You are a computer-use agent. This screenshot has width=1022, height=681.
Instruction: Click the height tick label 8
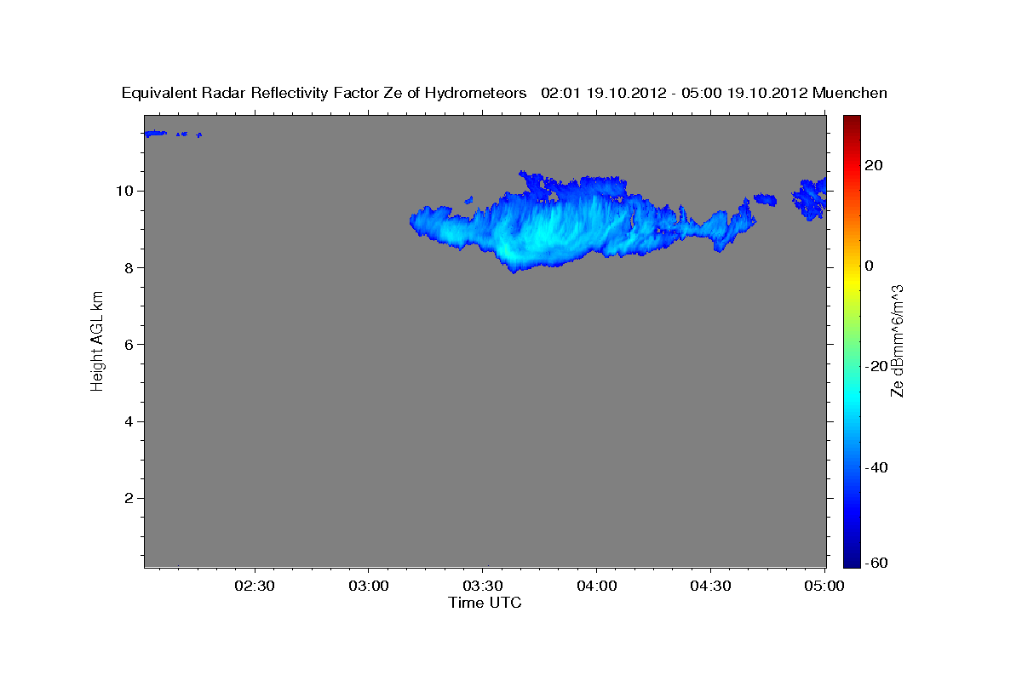pos(129,267)
